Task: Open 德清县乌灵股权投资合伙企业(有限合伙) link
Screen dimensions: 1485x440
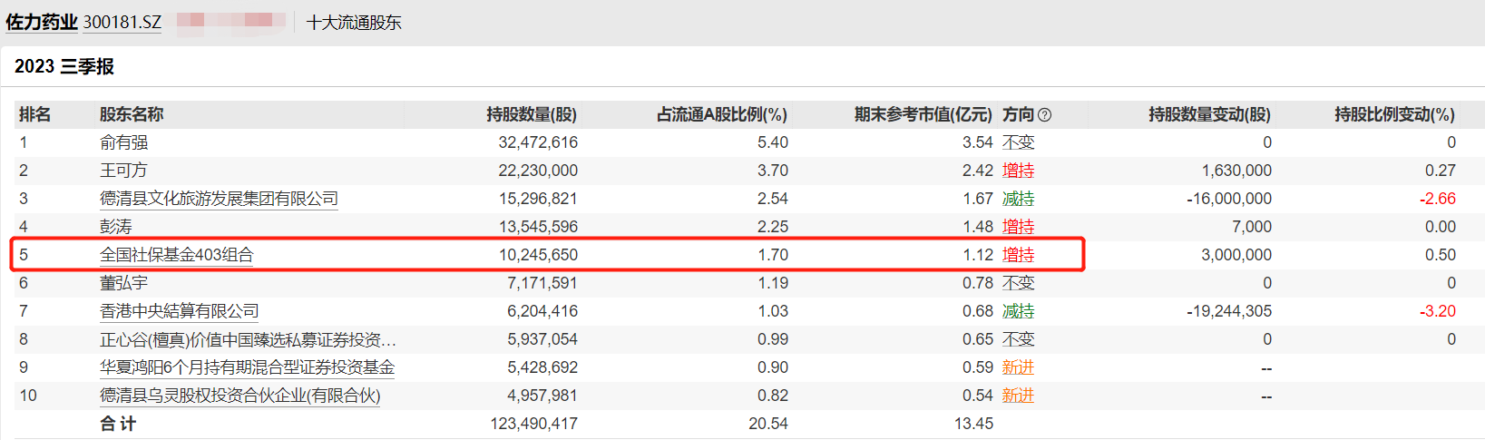Action: [x=240, y=396]
